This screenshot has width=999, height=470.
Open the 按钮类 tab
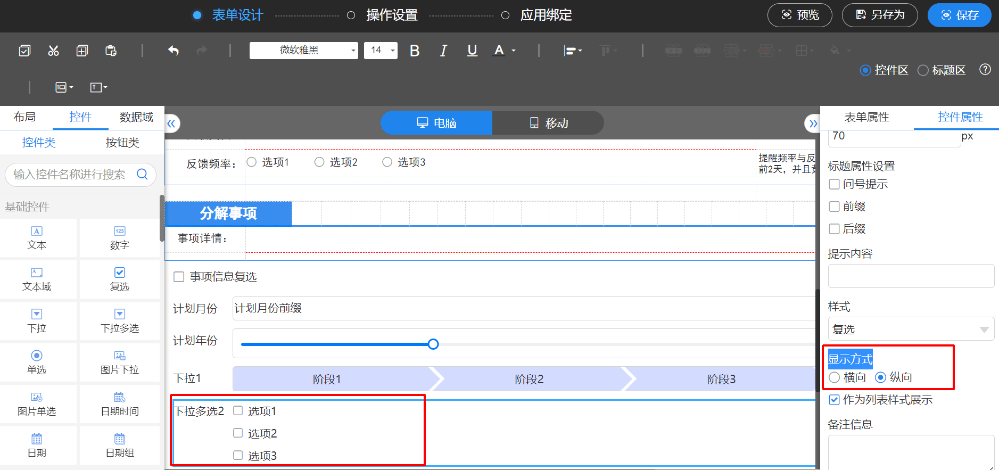click(x=122, y=143)
